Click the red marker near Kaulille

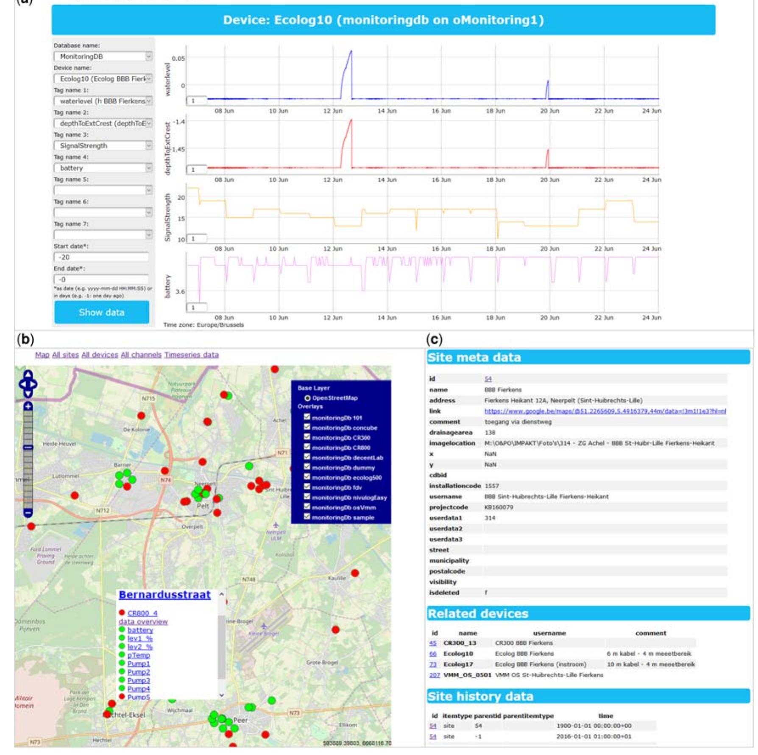coord(355,573)
